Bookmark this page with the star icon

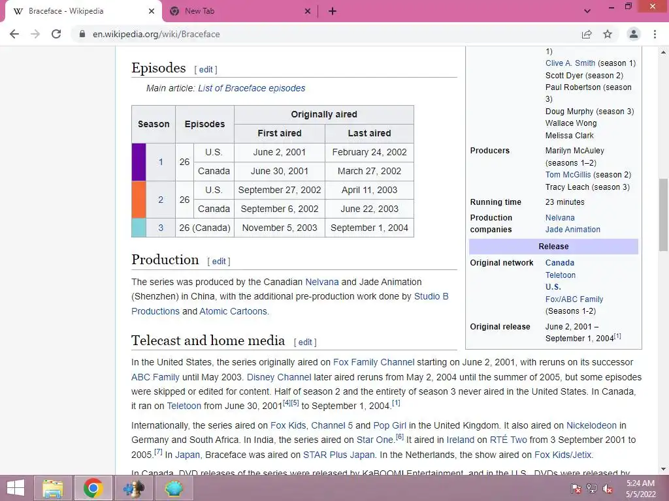[608, 34]
